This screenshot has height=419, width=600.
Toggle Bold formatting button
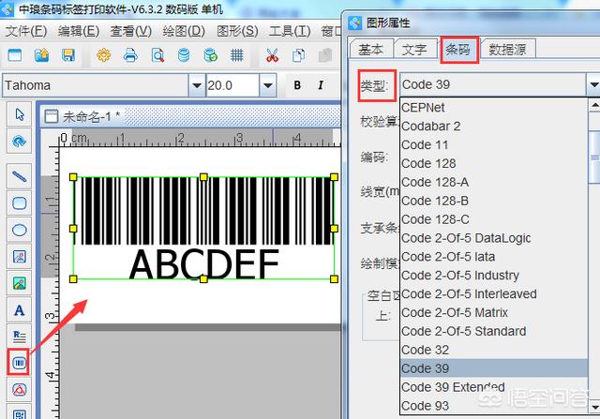pos(297,85)
